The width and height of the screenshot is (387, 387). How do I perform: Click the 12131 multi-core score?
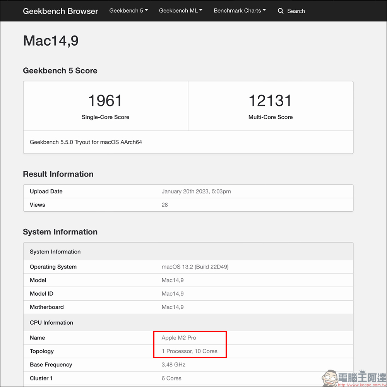point(271,101)
